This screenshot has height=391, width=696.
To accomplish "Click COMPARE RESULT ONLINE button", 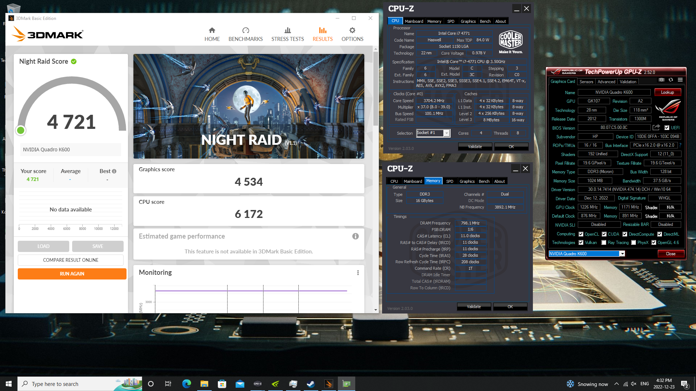I will [70, 260].
